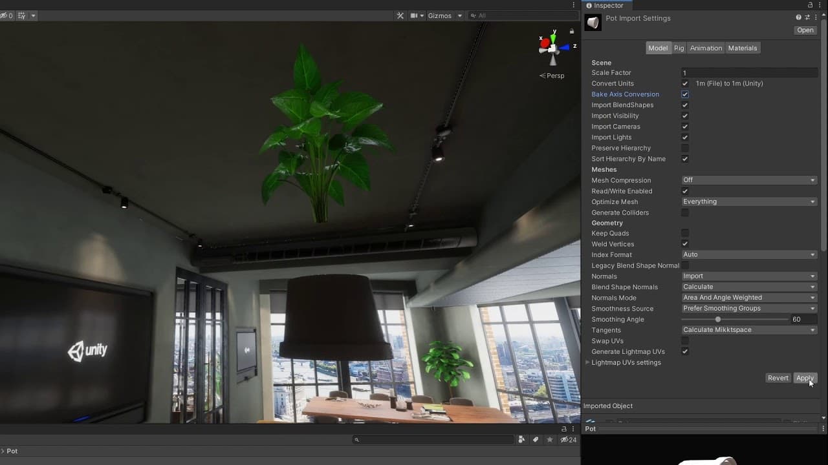Toggle Sort Hierarchy By Name
The width and height of the screenshot is (828, 465).
(685, 159)
